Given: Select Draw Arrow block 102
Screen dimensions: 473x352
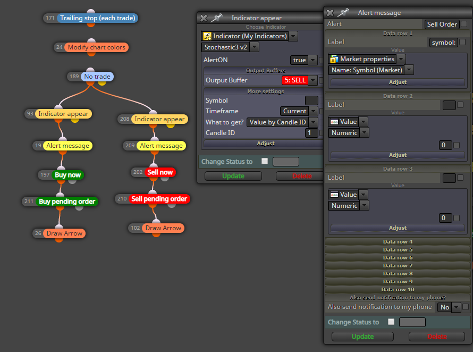Looking at the screenshot, I should 163,228.
